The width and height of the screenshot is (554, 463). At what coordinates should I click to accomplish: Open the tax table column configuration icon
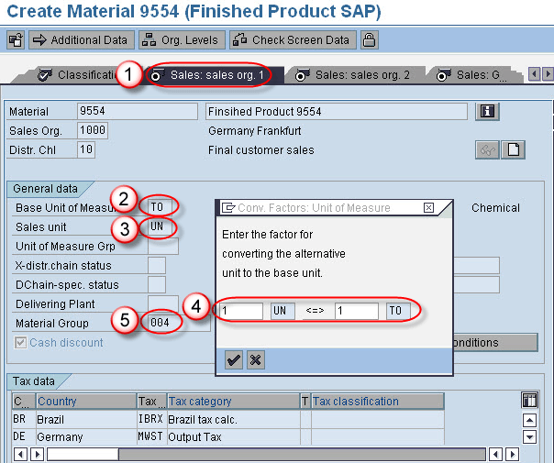(528, 401)
